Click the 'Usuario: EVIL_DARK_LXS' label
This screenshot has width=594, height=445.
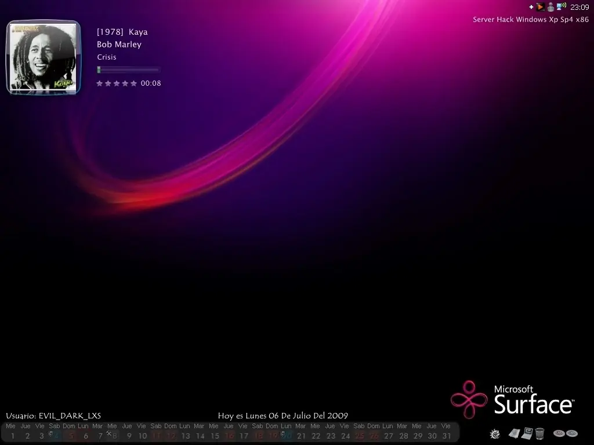coord(53,416)
